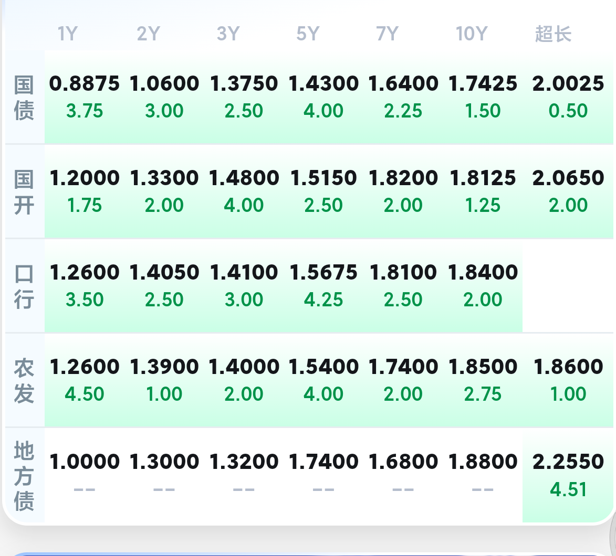616x556 pixels.
Task: Open the 国开 超长 yield 2.0650
Action: click(568, 178)
